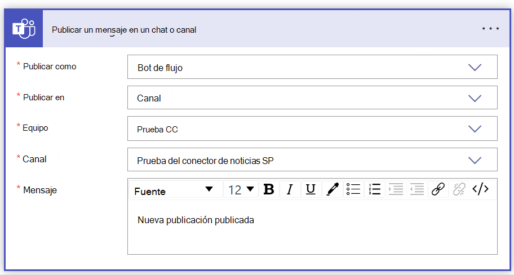Image resolution: width=514 pixels, height=275 pixels.
Task: Expand the Canal dropdown chevron
Action: click(x=475, y=160)
